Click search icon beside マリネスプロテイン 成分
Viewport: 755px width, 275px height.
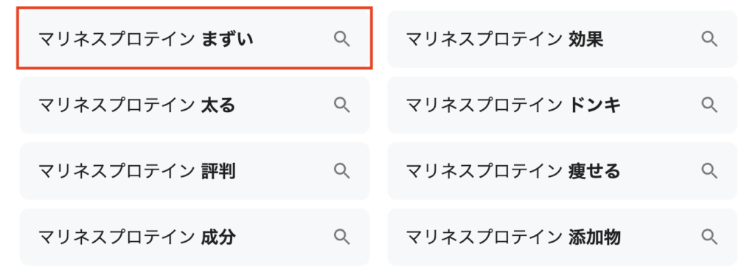tap(342, 237)
